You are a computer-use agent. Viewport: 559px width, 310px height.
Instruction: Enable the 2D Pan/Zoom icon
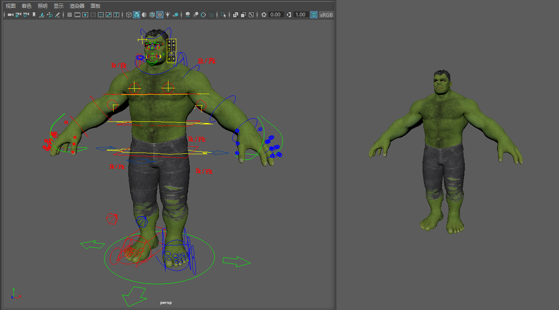(50, 15)
